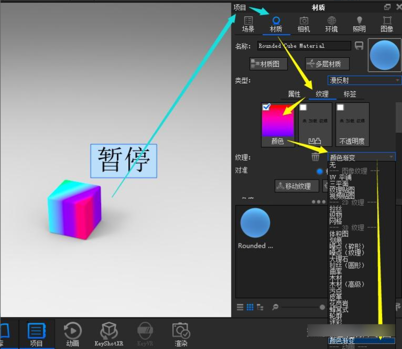
Task: Enable the 不透明度 (Opacity) texture checkbox
Action: coord(340,108)
